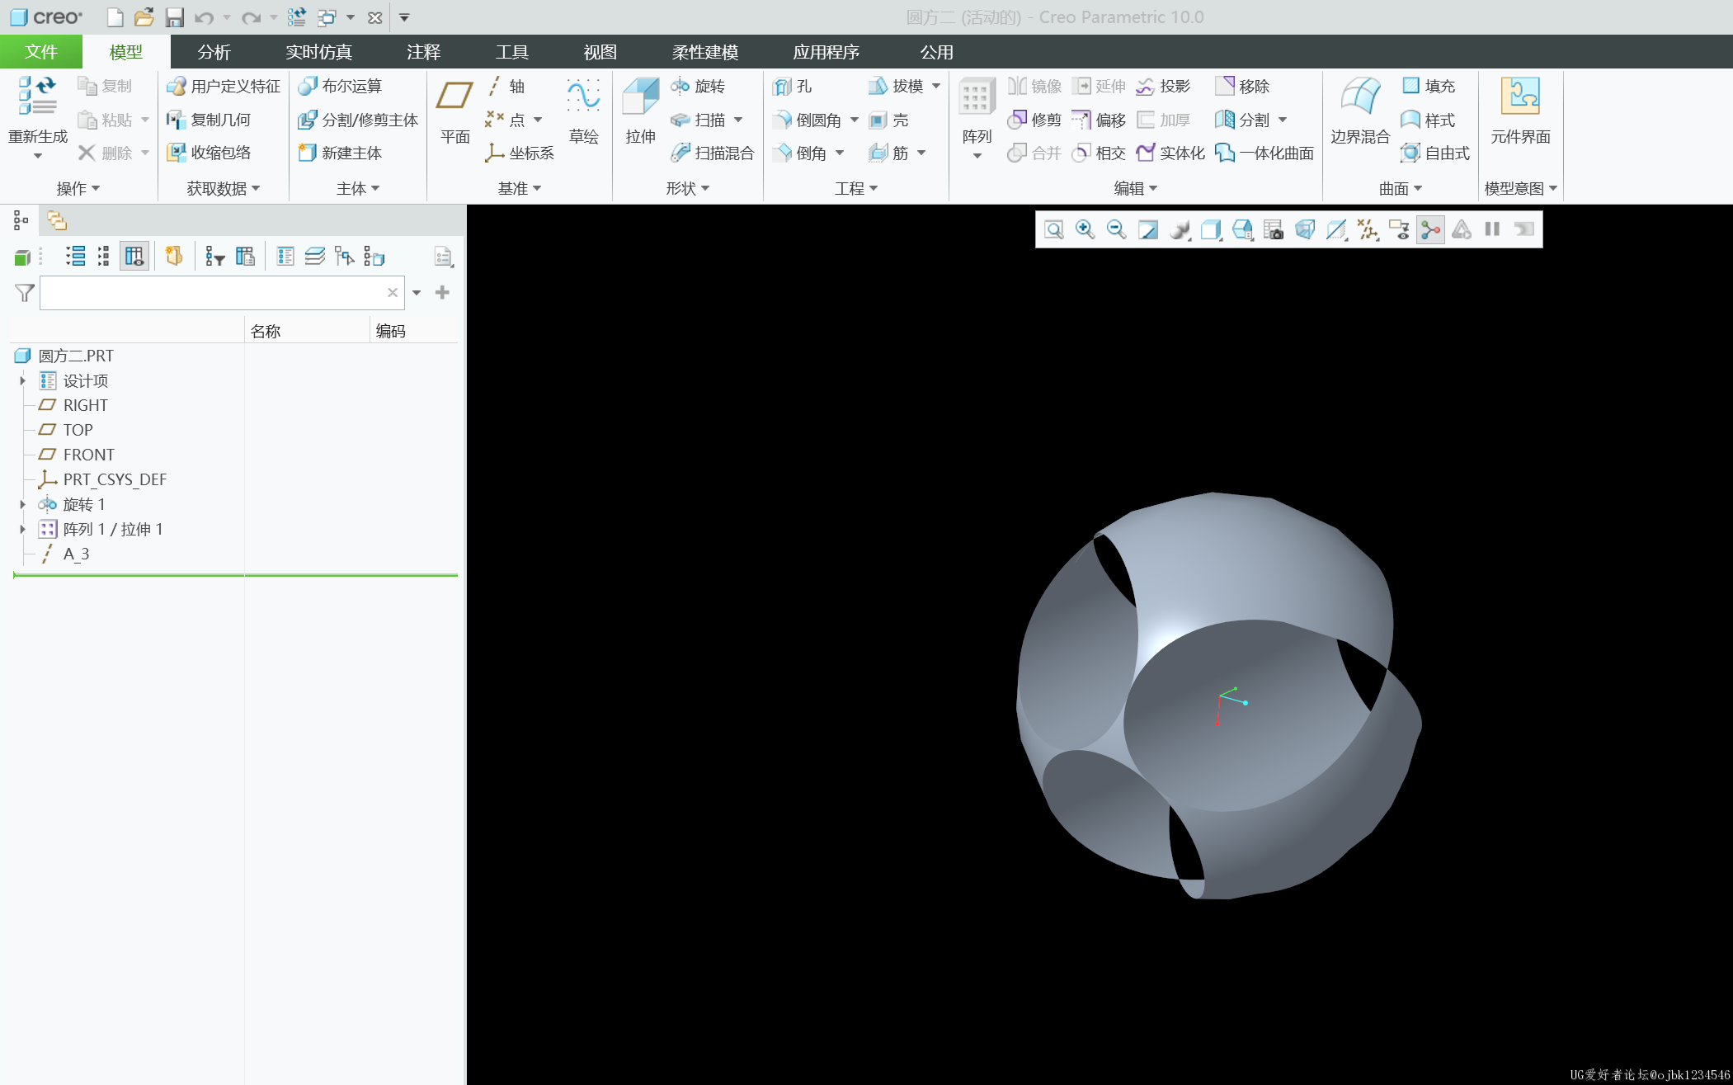
Task: Expand the 设计项 tree node
Action: tap(22, 380)
